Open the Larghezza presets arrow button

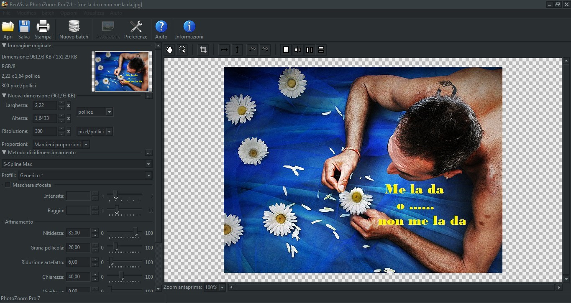click(69, 105)
